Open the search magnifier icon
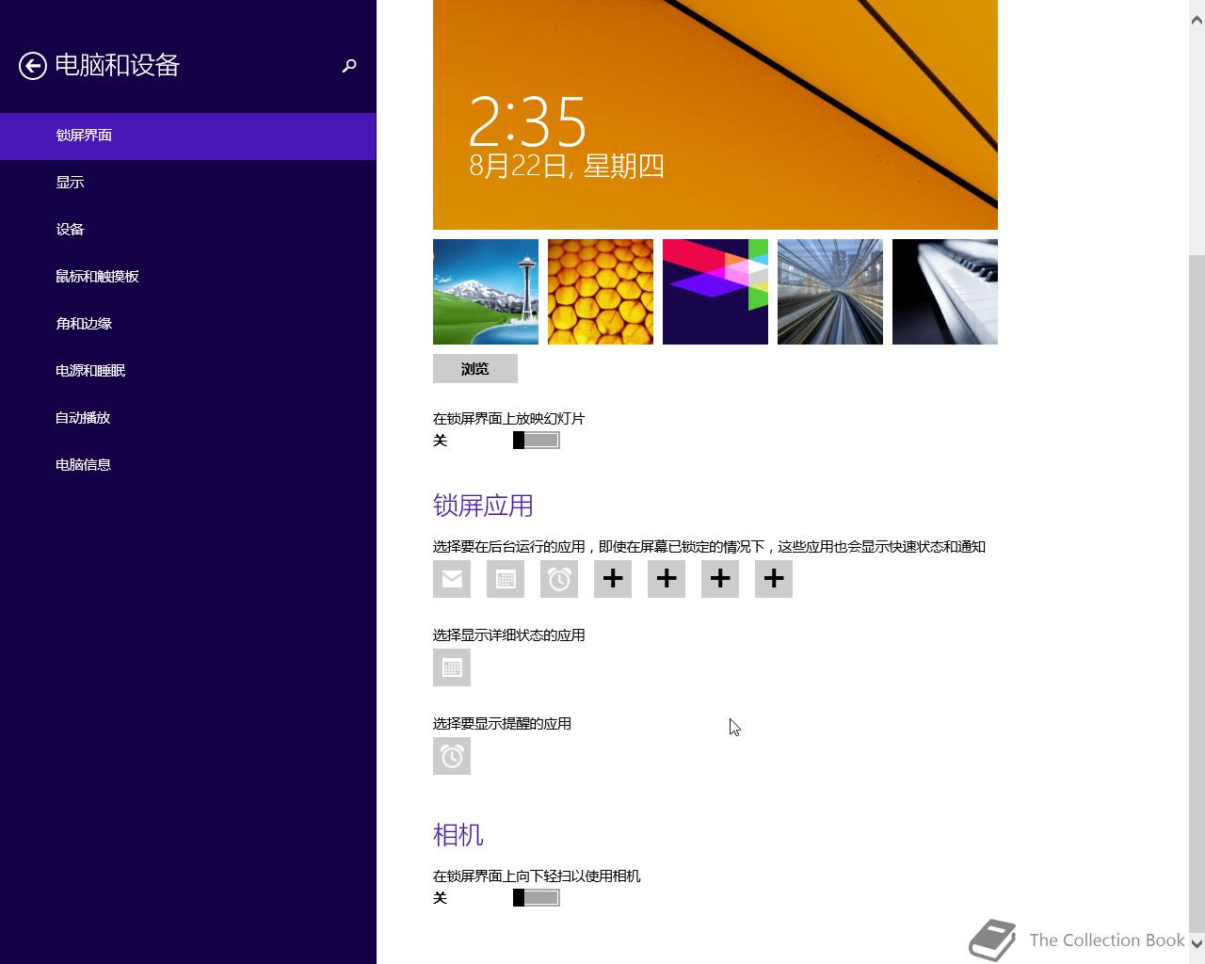Screen dimensions: 1205x964 click(x=349, y=65)
